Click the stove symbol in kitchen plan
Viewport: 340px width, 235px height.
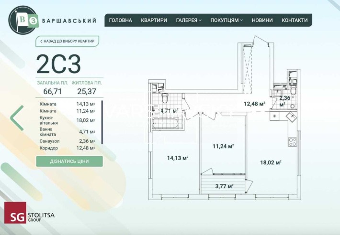click(292, 141)
